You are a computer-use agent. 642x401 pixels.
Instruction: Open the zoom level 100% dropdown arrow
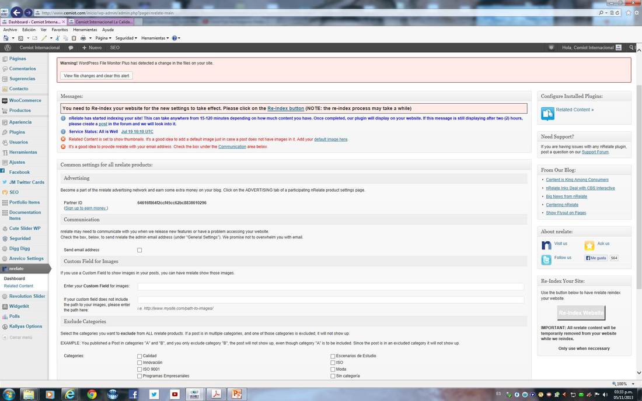click(x=633, y=384)
